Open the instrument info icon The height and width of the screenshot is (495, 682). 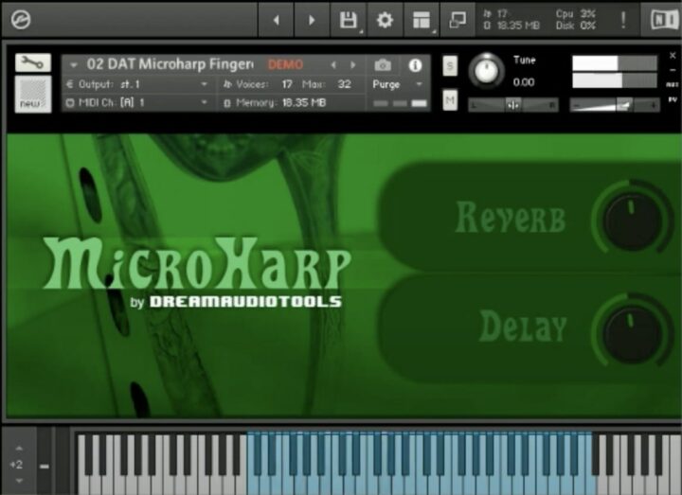pyautogui.click(x=415, y=65)
